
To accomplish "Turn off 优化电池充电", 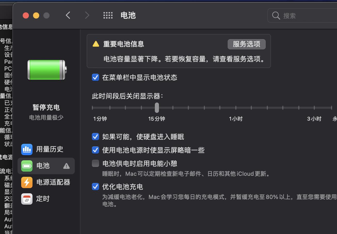I will pos(95,187).
